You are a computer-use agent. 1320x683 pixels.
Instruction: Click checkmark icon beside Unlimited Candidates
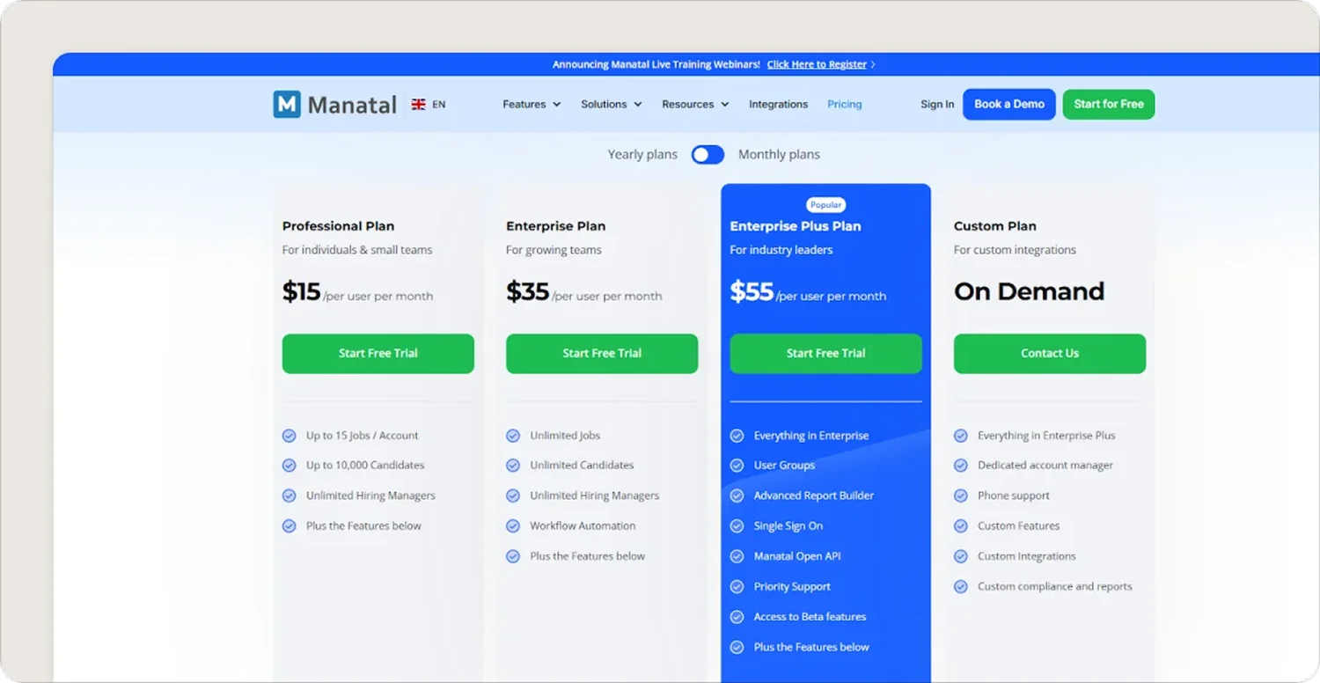point(513,466)
